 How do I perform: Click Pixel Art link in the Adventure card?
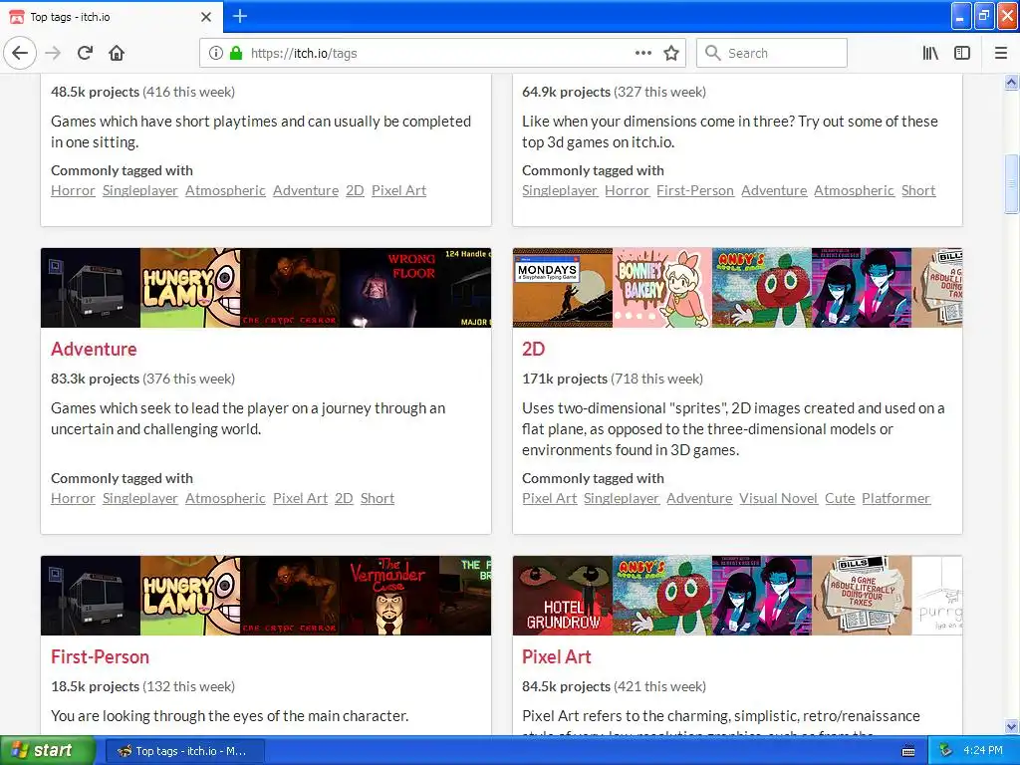point(300,498)
